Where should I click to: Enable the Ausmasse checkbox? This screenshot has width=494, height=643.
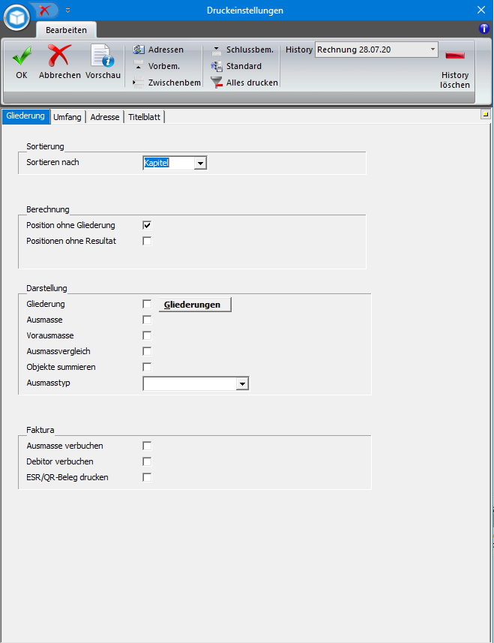click(x=147, y=320)
